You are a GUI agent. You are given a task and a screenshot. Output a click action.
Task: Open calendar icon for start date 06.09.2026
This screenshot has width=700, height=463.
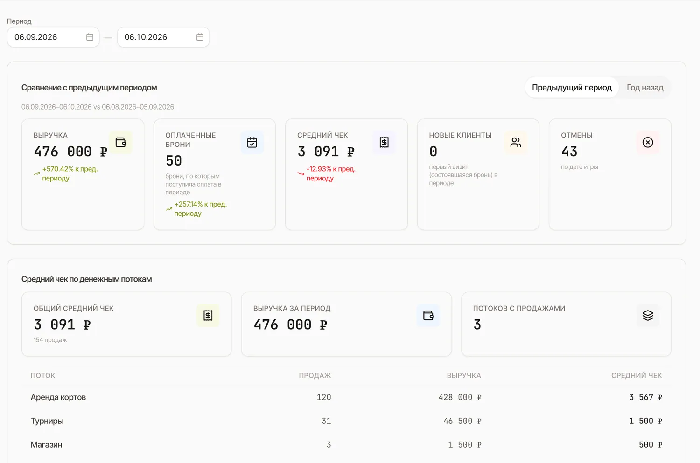coord(90,37)
